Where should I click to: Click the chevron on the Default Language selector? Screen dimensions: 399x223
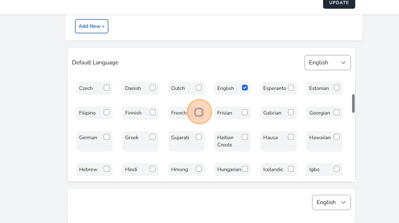pos(343,62)
